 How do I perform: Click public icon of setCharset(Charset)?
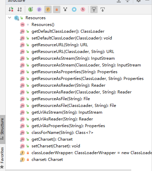[x=28, y=146]
